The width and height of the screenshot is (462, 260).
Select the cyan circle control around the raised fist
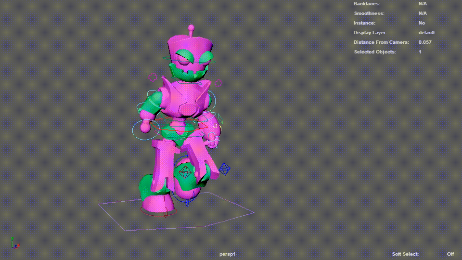(x=146, y=130)
